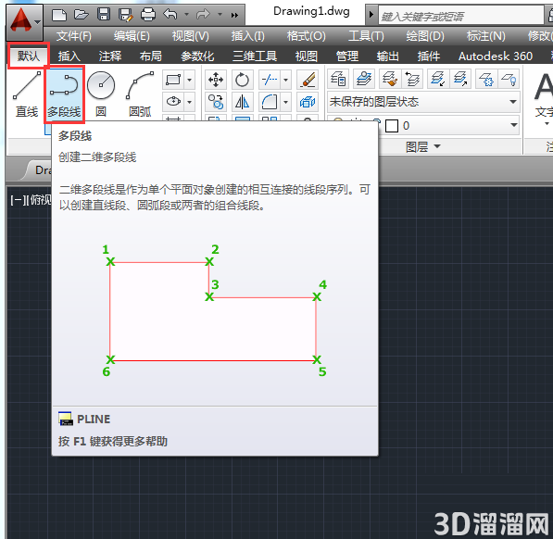This screenshot has height=539, width=553.
Task: Open the 文件(F) menu
Action: 74,36
